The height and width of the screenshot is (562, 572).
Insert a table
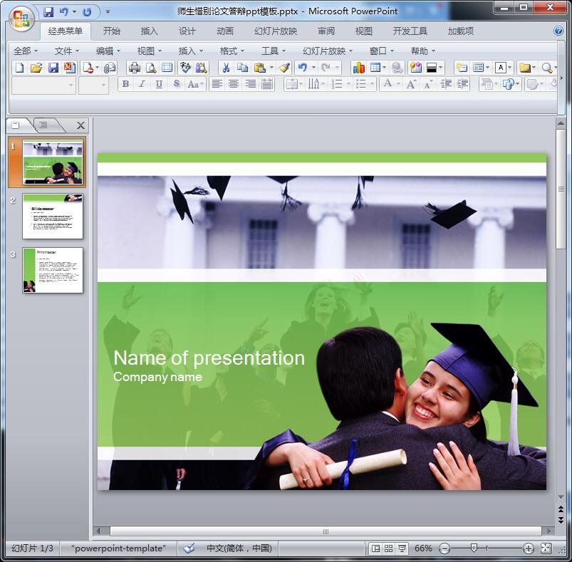(375, 68)
